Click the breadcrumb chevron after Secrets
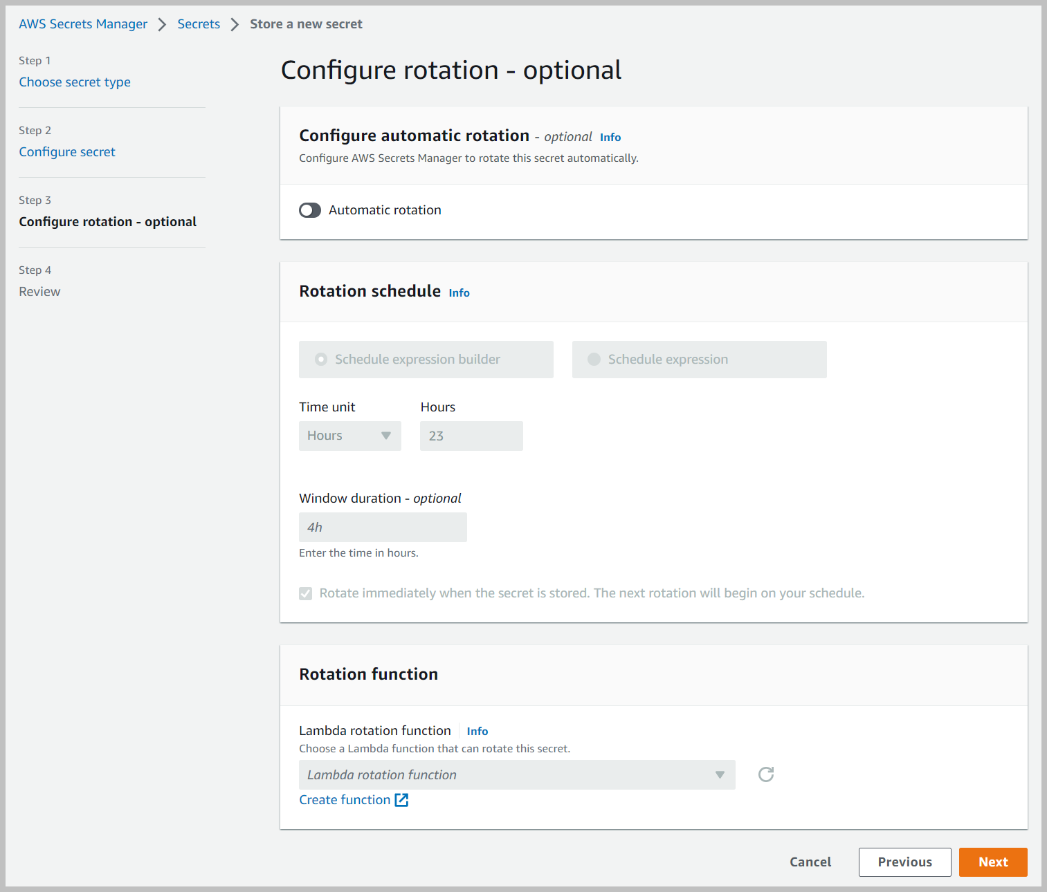The height and width of the screenshot is (892, 1047). (x=235, y=24)
